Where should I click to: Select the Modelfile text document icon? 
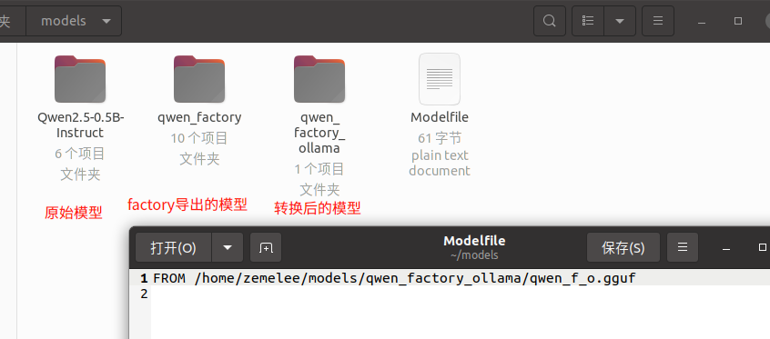(x=440, y=78)
